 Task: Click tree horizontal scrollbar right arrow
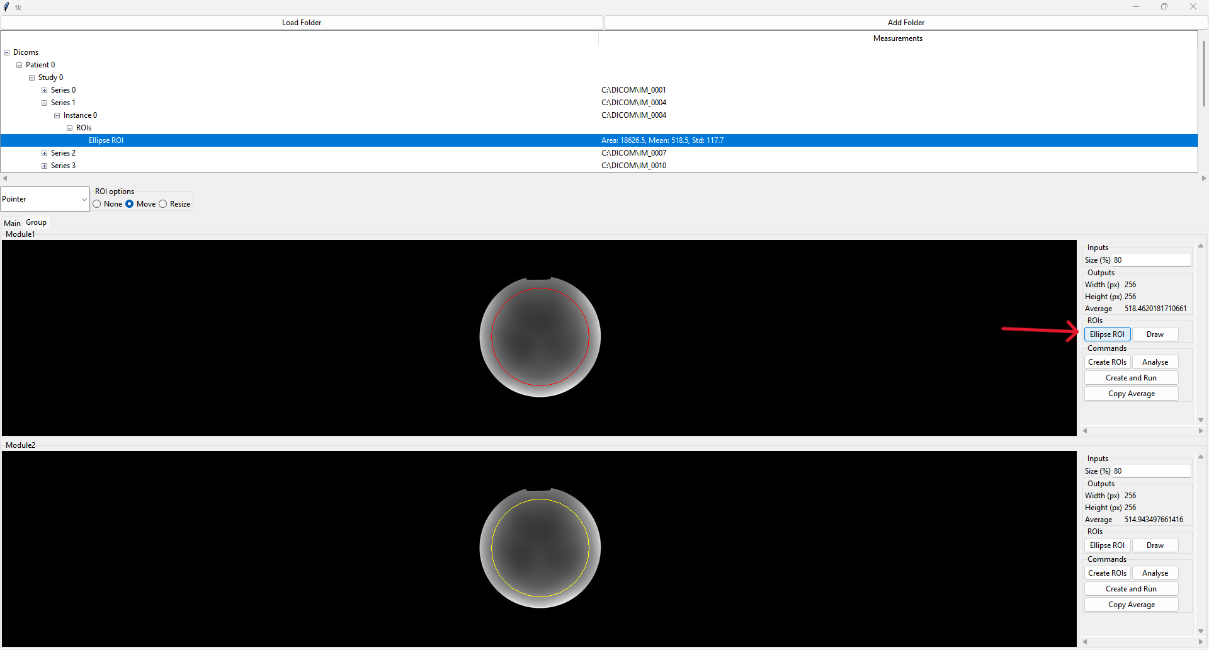point(1203,178)
